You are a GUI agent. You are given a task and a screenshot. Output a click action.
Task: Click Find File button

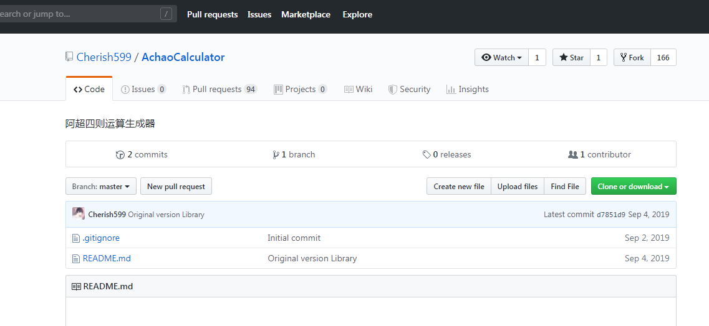coord(565,186)
